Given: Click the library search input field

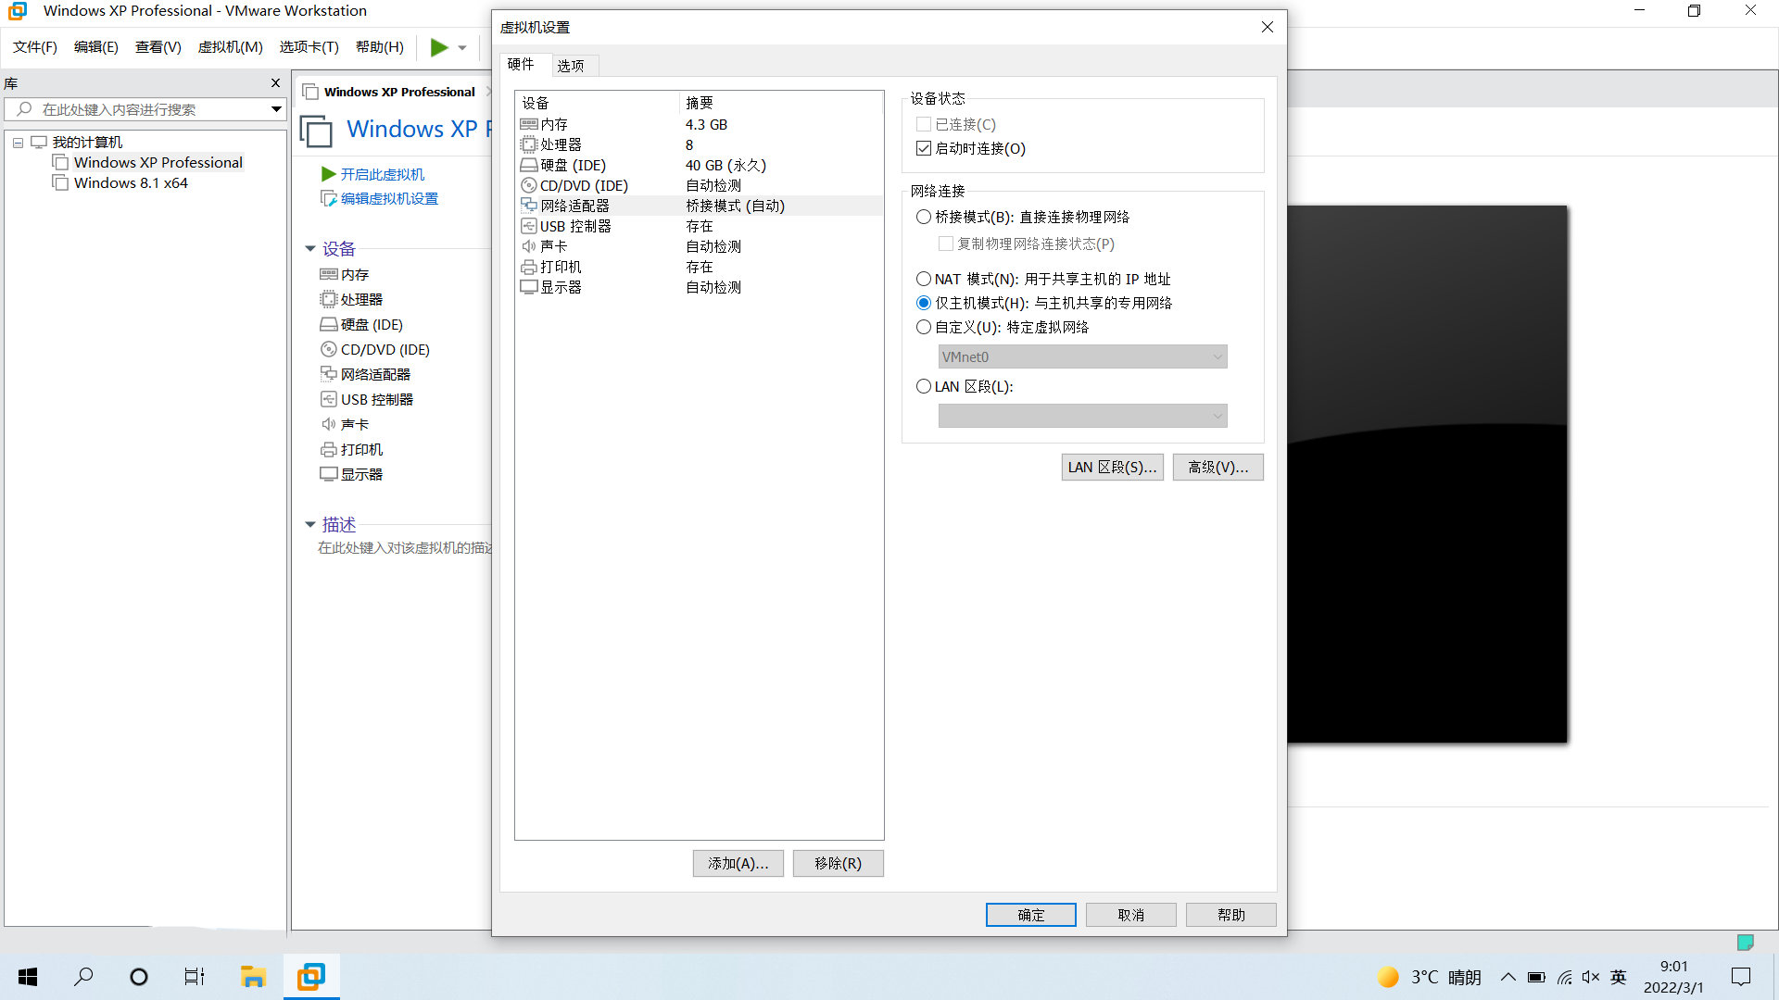Looking at the screenshot, I should coord(144,109).
